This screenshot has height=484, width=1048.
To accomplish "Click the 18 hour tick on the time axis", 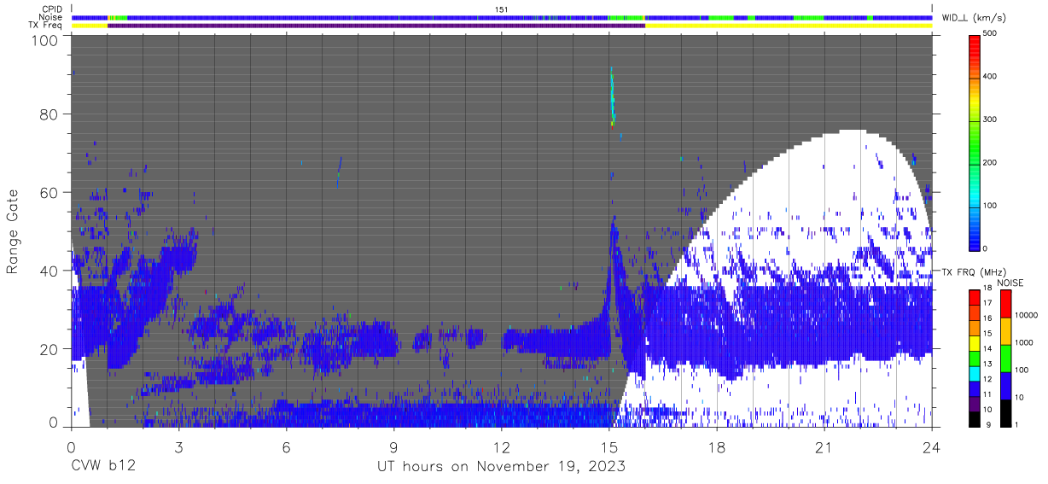I will (x=717, y=446).
